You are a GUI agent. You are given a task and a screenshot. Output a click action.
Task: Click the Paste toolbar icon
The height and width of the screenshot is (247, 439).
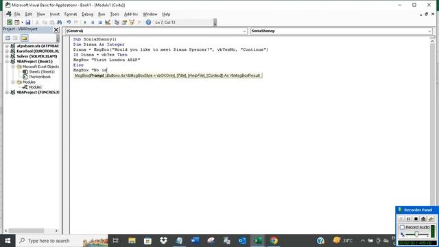point(52,22)
